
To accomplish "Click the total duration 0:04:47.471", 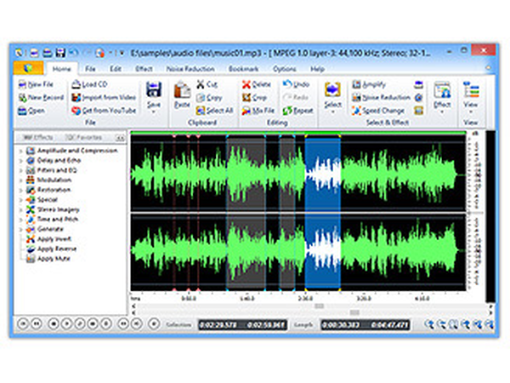I will pos(389,325).
